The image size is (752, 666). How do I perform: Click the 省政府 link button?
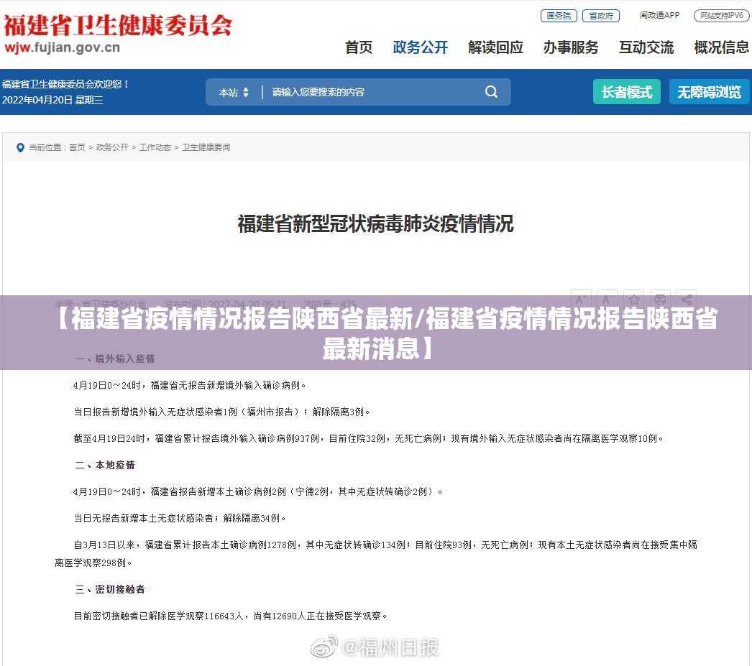coord(600,15)
